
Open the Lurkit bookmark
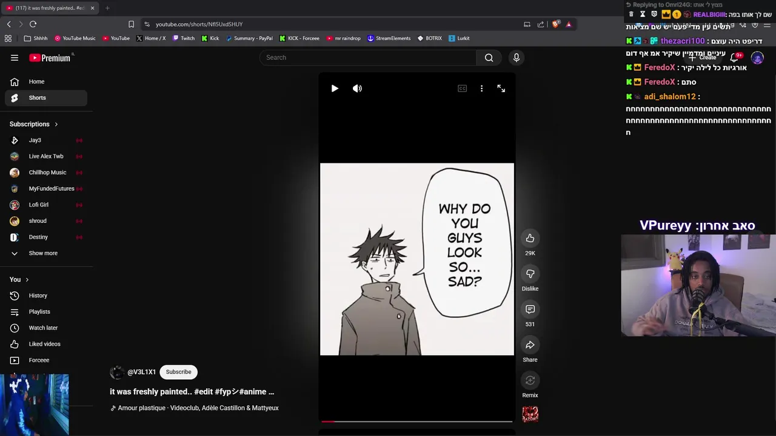click(x=459, y=38)
